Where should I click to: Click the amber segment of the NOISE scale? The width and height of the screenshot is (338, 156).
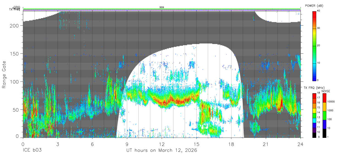(x=325, y=107)
